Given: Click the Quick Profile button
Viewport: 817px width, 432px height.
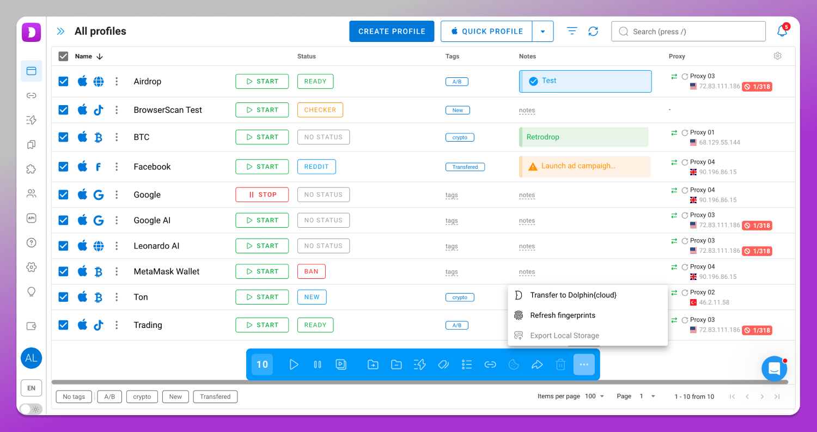Looking at the screenshot, I should click(x=486, y=32).
